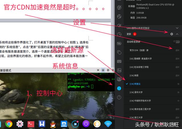The width and height of the screenshot is (182, 129).
Task: Click the 兼容模式 label in WPS status bar
Action: click(6, 70)
